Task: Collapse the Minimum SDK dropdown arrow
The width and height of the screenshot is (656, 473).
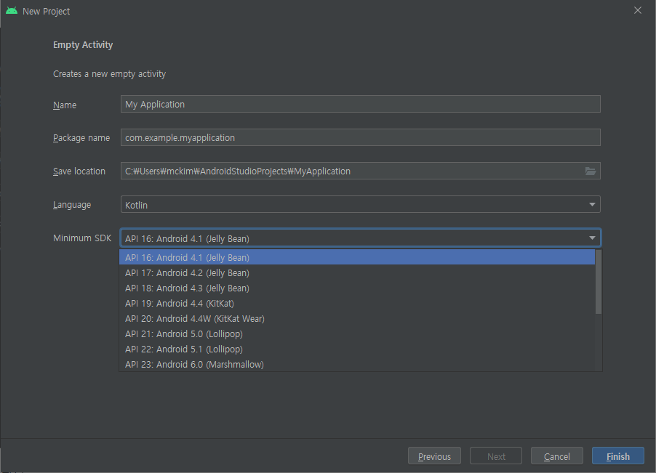Action: (x=592, y=238)
